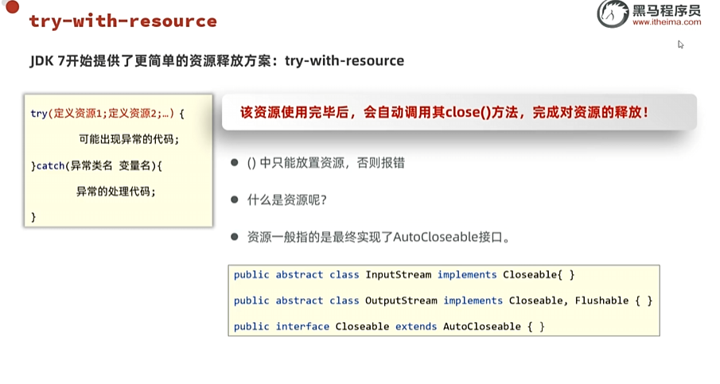
Task: Click the OutputStream implements Closeable, Flushable line
Action: pyautogui.click(x=443, y=301)
